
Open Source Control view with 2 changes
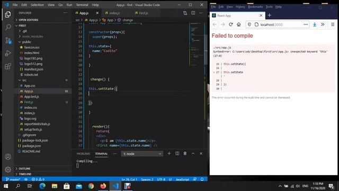point(8,40)
